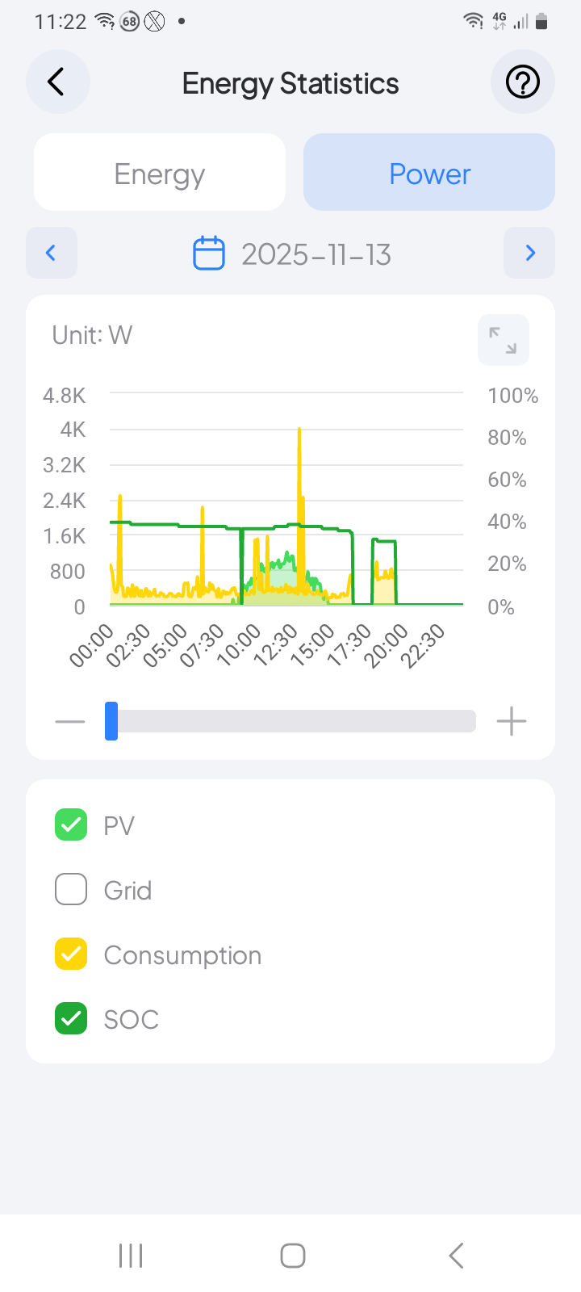Tap the plus zoom-in icon
This screenshot has height=1292, width=581.
coord(512,721)
